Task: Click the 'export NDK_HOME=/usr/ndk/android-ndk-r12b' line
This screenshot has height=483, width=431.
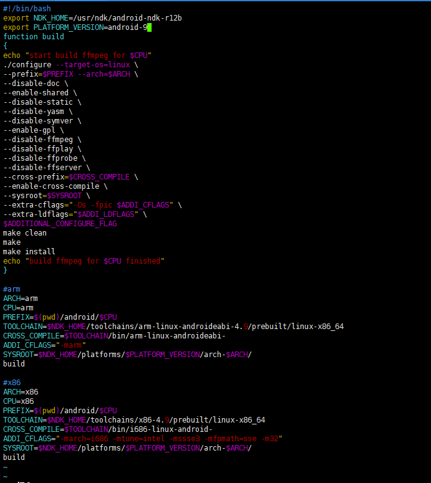Action: (92, 18)
